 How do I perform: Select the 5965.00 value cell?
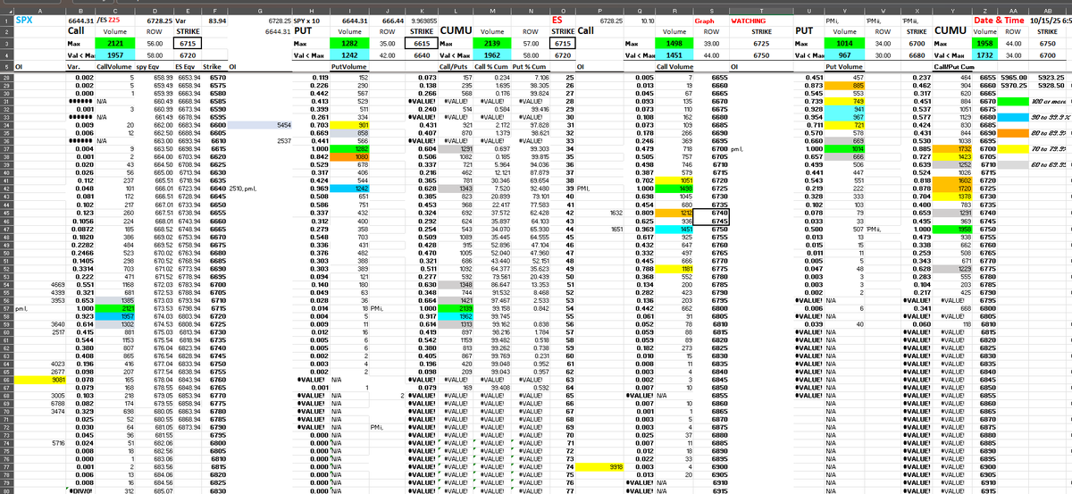coord(1011,79)
